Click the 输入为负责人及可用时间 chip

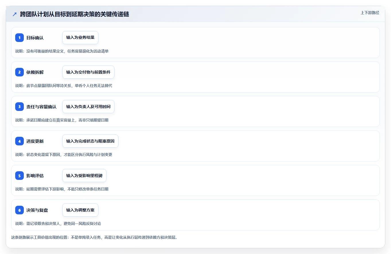(x=88, y=107)
